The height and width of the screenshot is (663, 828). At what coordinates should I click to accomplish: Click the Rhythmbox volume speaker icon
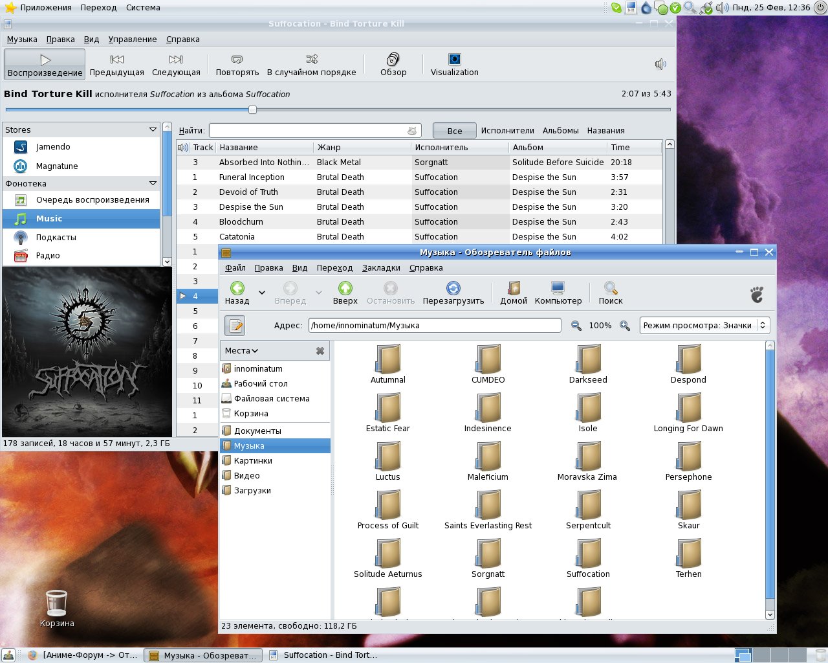(660, 64)
